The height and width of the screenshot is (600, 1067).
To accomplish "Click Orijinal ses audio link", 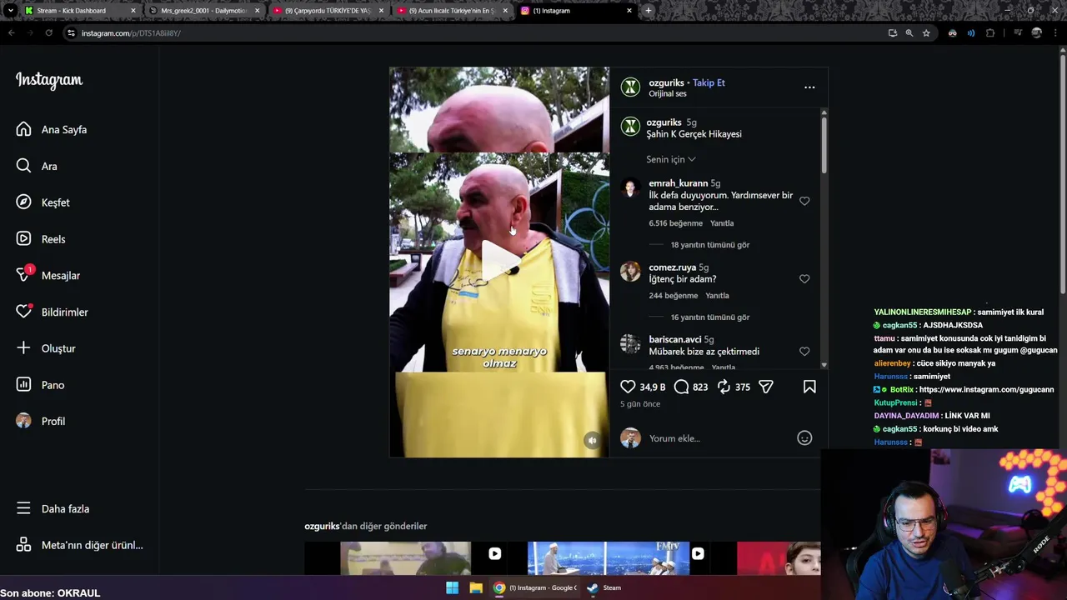I will [x=668, y=94].
